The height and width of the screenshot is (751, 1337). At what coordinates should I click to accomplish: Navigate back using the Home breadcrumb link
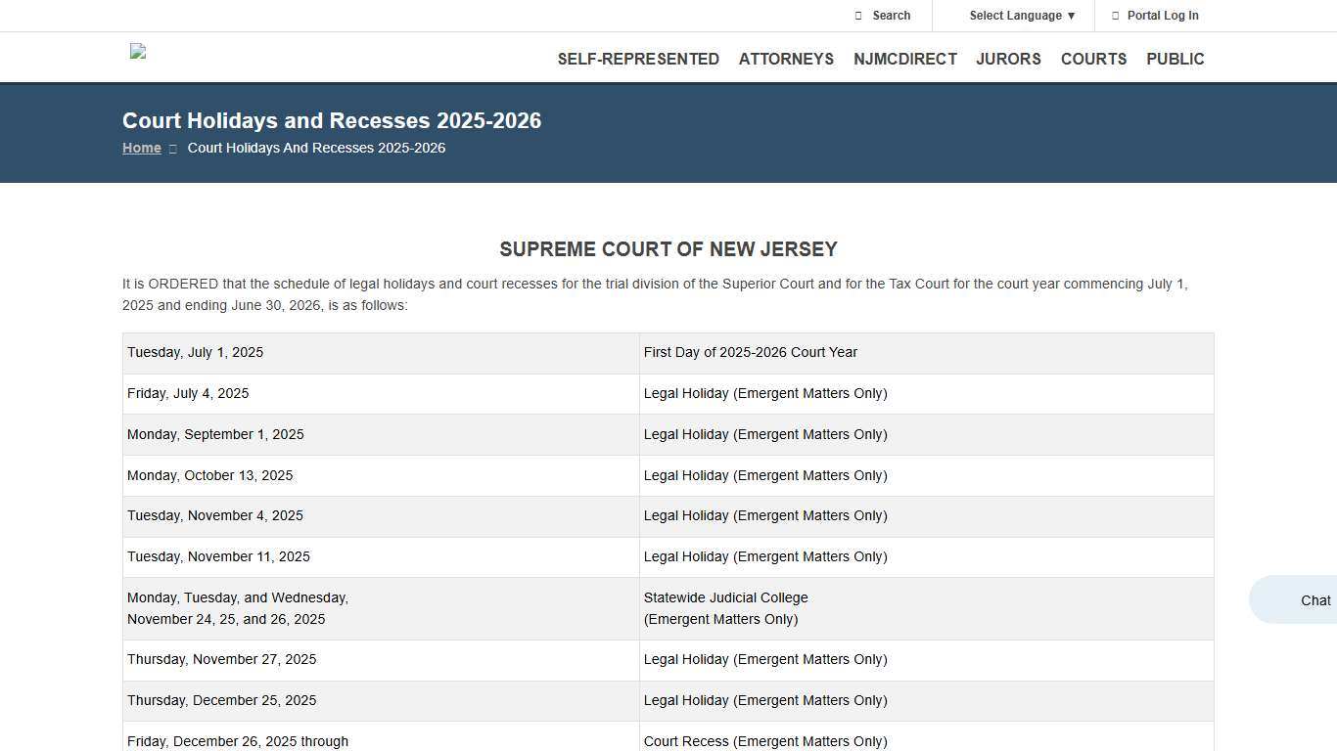(142, 148)
